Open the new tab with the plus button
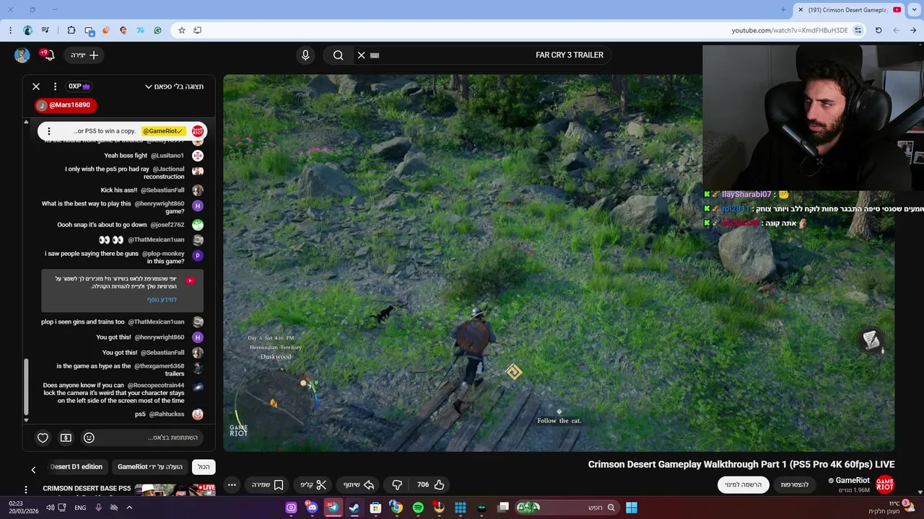 (783, 9)
